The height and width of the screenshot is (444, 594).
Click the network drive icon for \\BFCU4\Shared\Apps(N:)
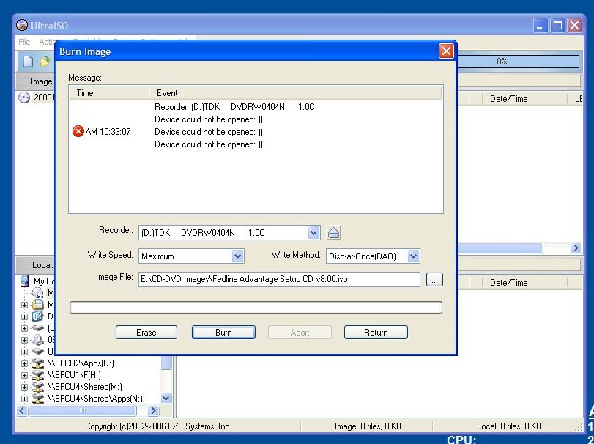click(x=38, y=399)
